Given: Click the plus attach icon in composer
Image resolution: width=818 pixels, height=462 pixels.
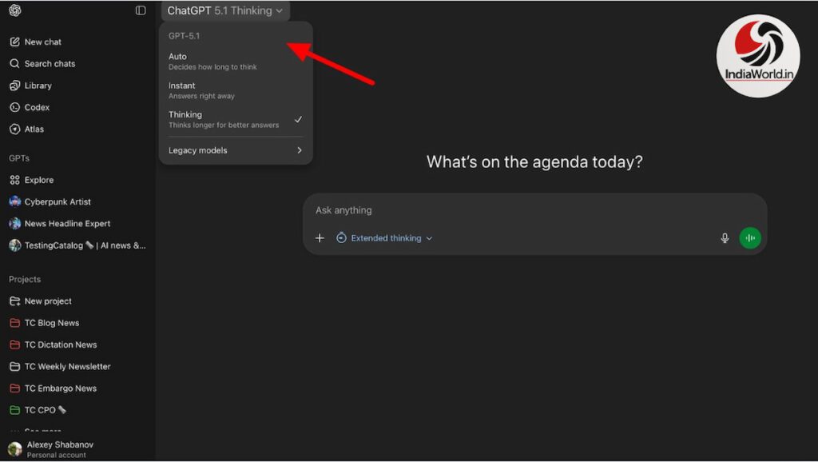Looking at the screenshot, I should click(320, 238).
